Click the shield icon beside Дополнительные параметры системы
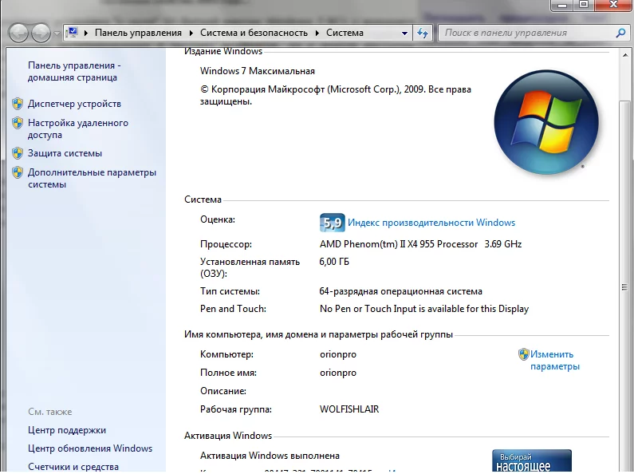 (x=18, y=172)
